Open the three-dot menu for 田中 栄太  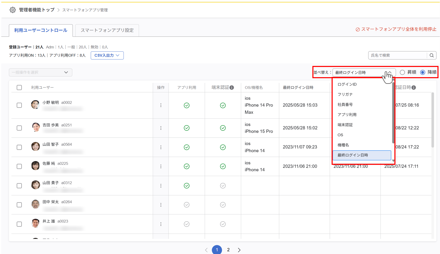(161, 205)
